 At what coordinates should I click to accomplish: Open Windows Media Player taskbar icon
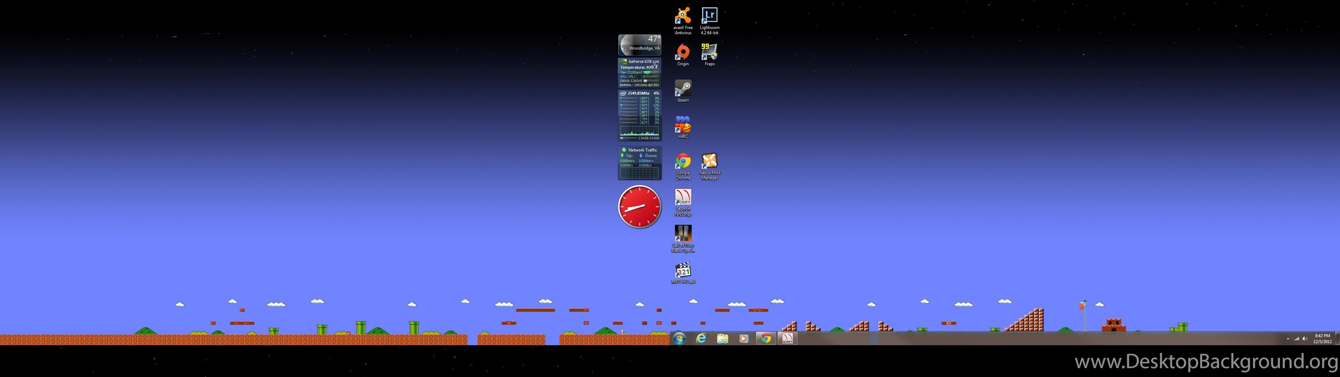pyautogui.click(x=744, y=339)
